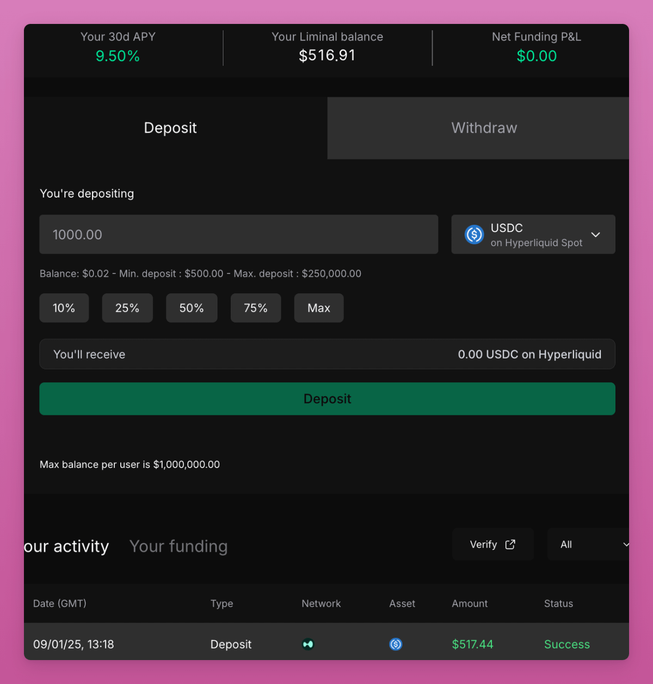Click the external link icon beside Verify
This screenshot has width=653, height=684.
point(510,545)
